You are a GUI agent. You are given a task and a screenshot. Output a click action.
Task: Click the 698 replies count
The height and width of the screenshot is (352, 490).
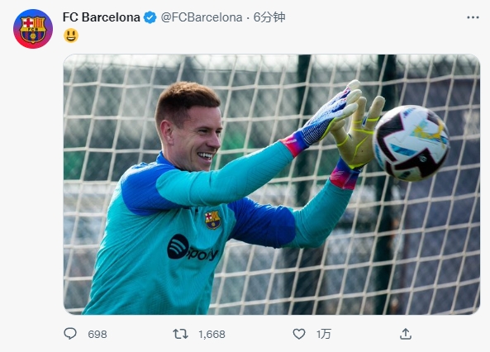pyautogui.click(x=98, y=334)
